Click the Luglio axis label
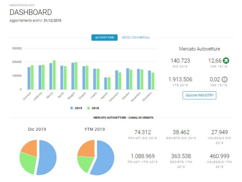The width and height of the screenshot is (242, 182). point(94,95)
